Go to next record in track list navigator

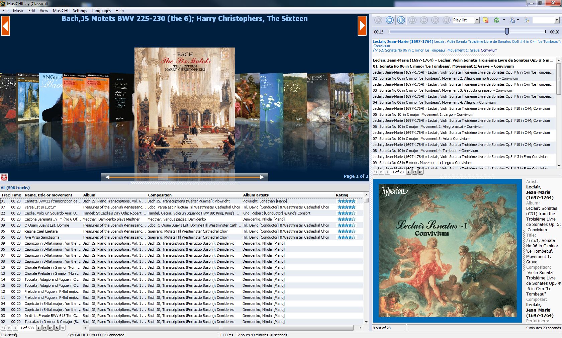(39, 328)
